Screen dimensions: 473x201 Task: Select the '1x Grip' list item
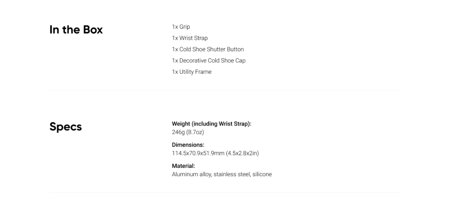[x=181, y=27]
